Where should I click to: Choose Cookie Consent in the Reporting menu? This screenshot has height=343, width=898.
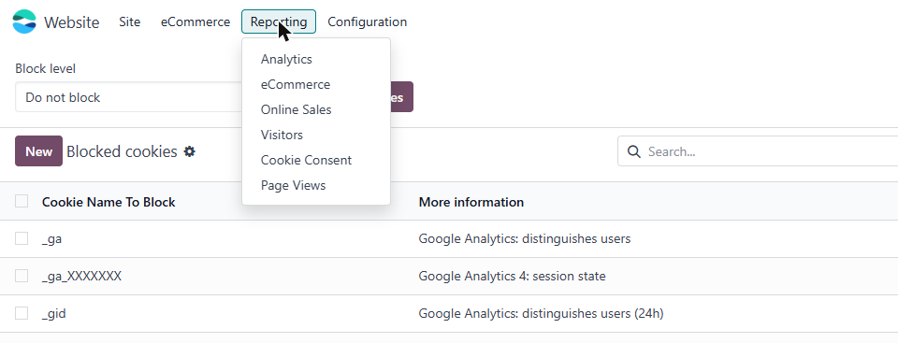[x=307, y=161]
